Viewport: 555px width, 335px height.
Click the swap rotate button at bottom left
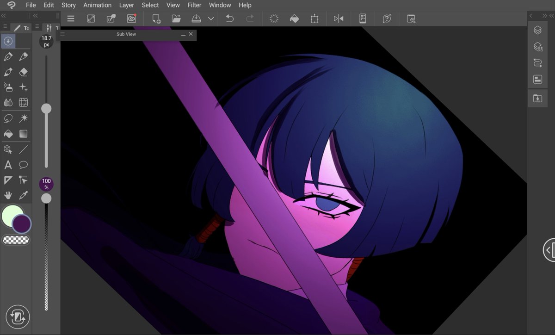[18, 317]
